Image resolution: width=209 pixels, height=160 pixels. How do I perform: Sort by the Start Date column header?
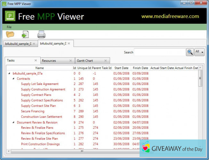[x=121, y=68]
